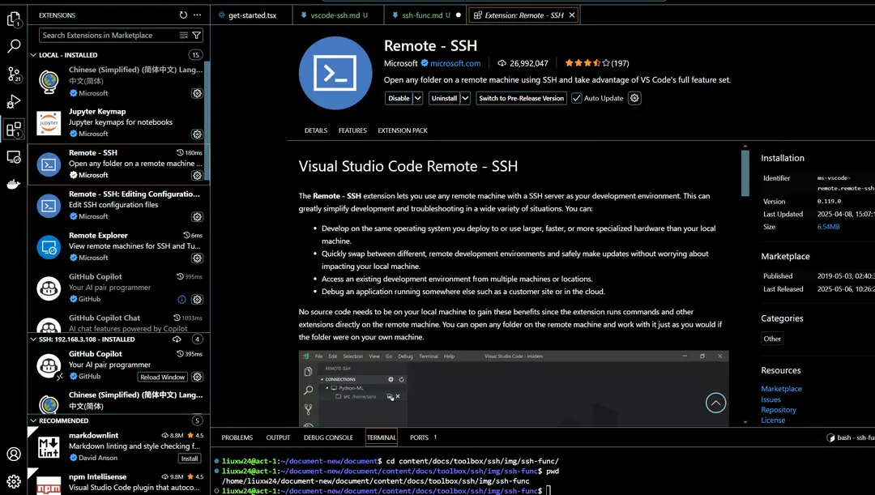Open the License resource link
The height and width of the screenshot is (495, 875).
(773, 420)
